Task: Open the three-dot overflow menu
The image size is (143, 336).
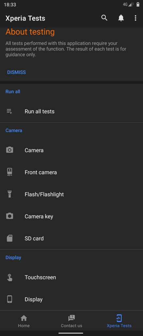Action: (135, 18)
